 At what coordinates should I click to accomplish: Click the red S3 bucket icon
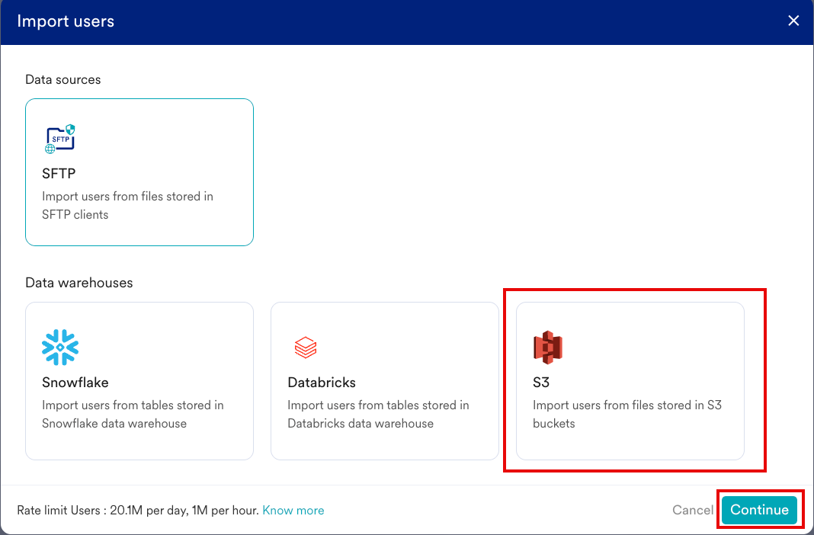click(x=547, y=348)
